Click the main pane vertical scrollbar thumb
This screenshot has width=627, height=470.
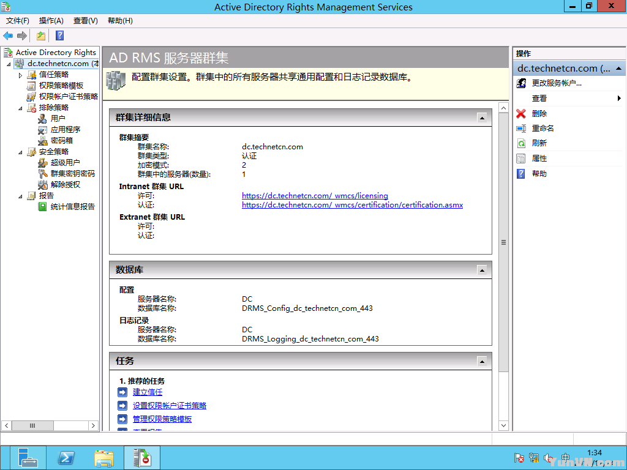click(503, 242)
